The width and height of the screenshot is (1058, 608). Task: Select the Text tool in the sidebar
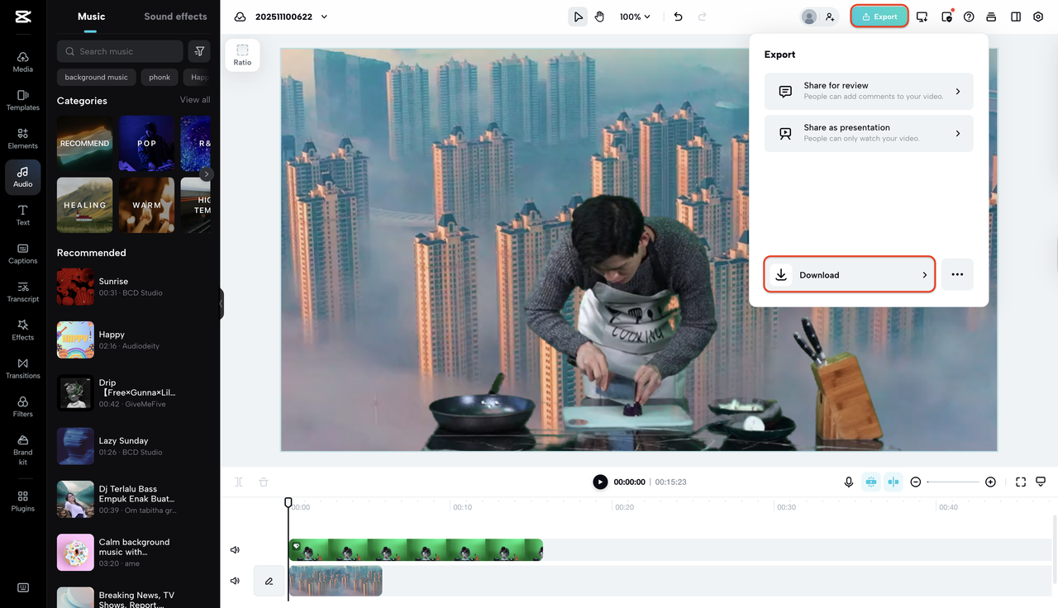(x=22, y=215)
